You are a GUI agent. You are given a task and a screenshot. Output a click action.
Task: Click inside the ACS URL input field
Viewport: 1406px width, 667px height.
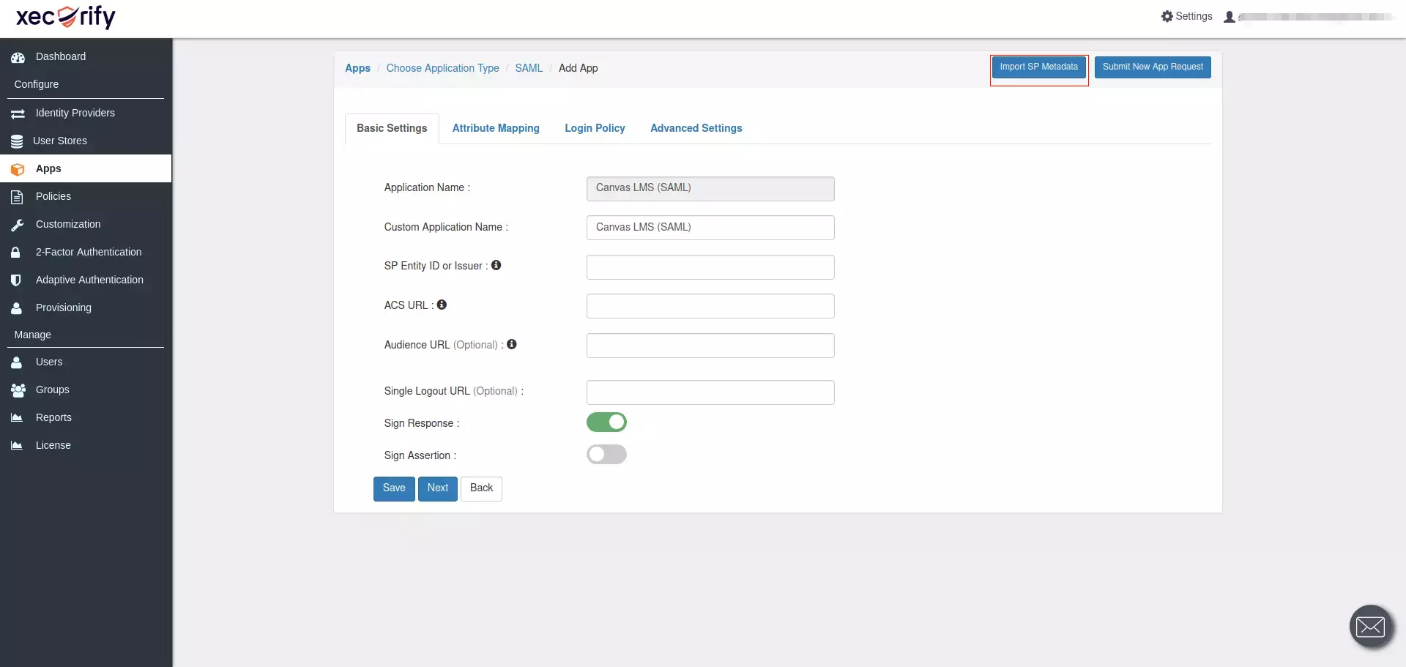[710, 305]
